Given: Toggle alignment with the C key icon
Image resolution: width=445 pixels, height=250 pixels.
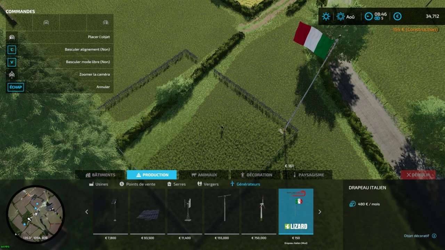Looking at the screenshot, I should point(12,50).
